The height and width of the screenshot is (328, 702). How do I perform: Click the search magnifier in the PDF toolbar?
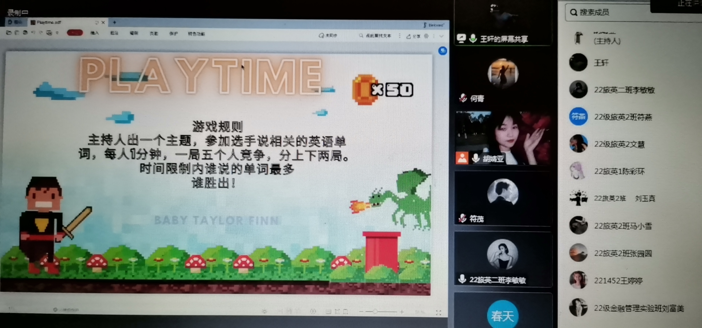point(361,36)
